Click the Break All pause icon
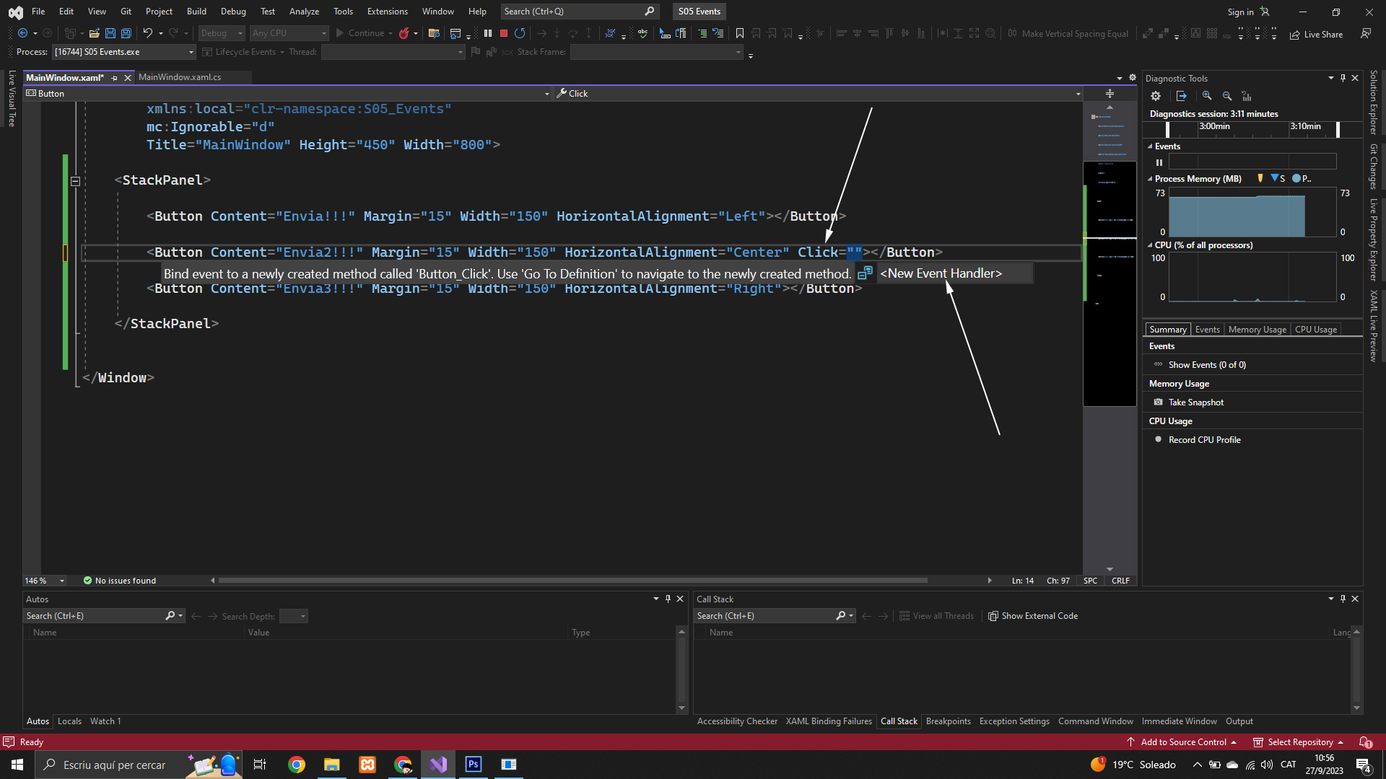 point(488,33)
